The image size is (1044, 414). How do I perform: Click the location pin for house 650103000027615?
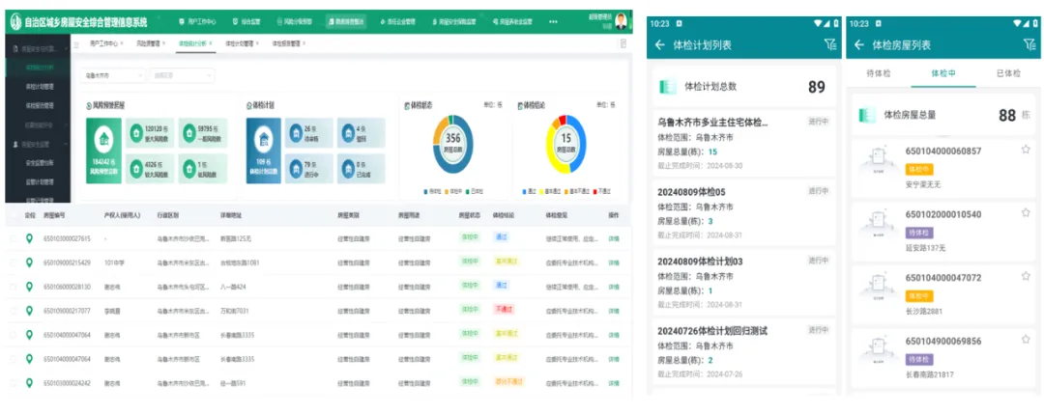pyautogui.click(x=29, y=238)
